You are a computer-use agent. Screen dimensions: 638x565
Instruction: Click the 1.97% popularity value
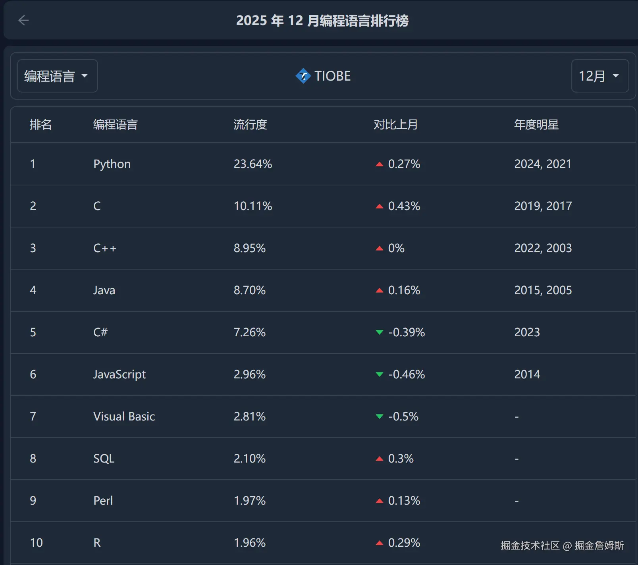(x=249, y=501)
